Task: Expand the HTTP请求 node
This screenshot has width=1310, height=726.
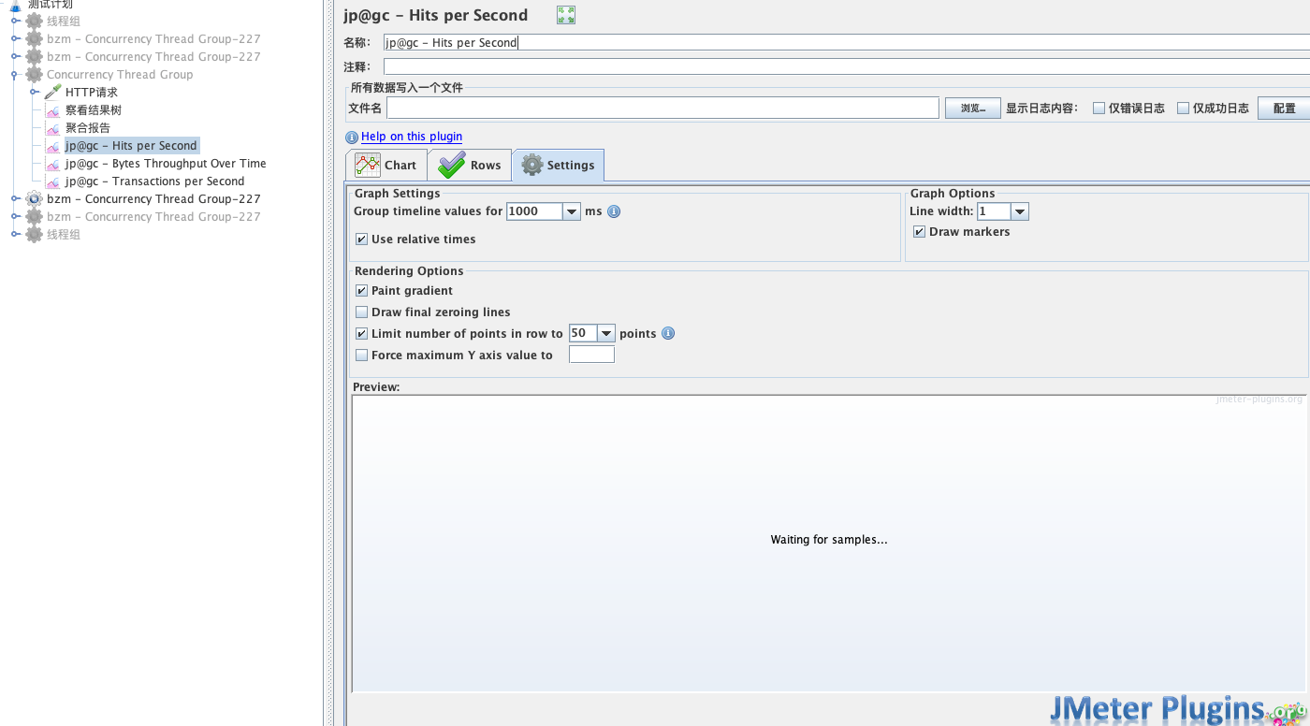Action: (x=34, y=92)
